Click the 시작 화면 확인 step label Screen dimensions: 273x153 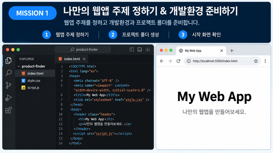tap(206, 35)
